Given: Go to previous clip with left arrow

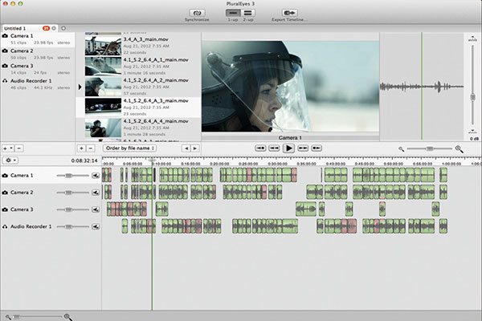Looking at the screenshot, I should click(186, 148).
